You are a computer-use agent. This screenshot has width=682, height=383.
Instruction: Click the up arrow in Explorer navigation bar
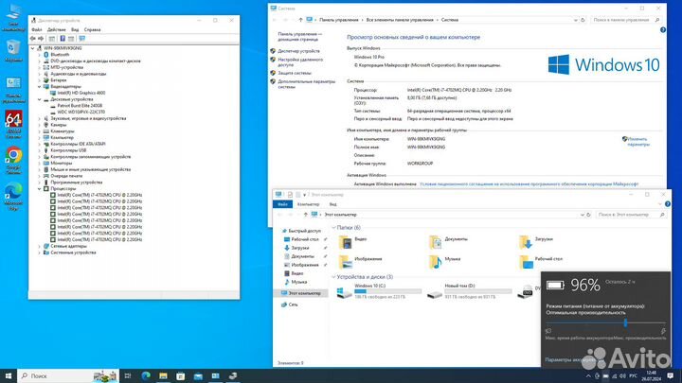point(306,215)
